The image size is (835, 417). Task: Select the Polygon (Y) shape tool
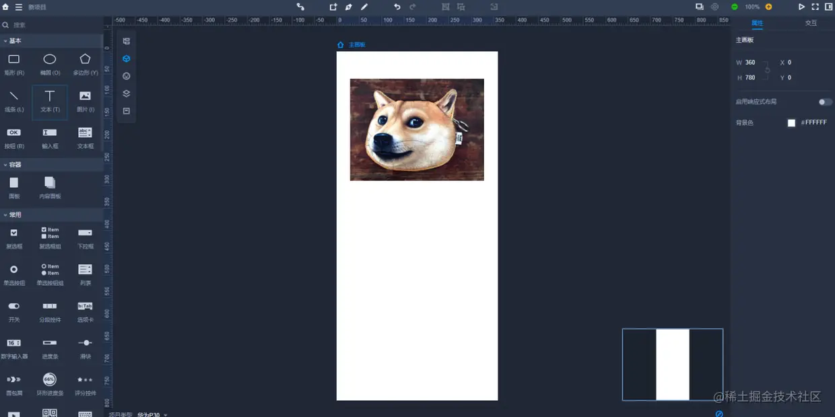pyautogui.click(x=85, y=64)
